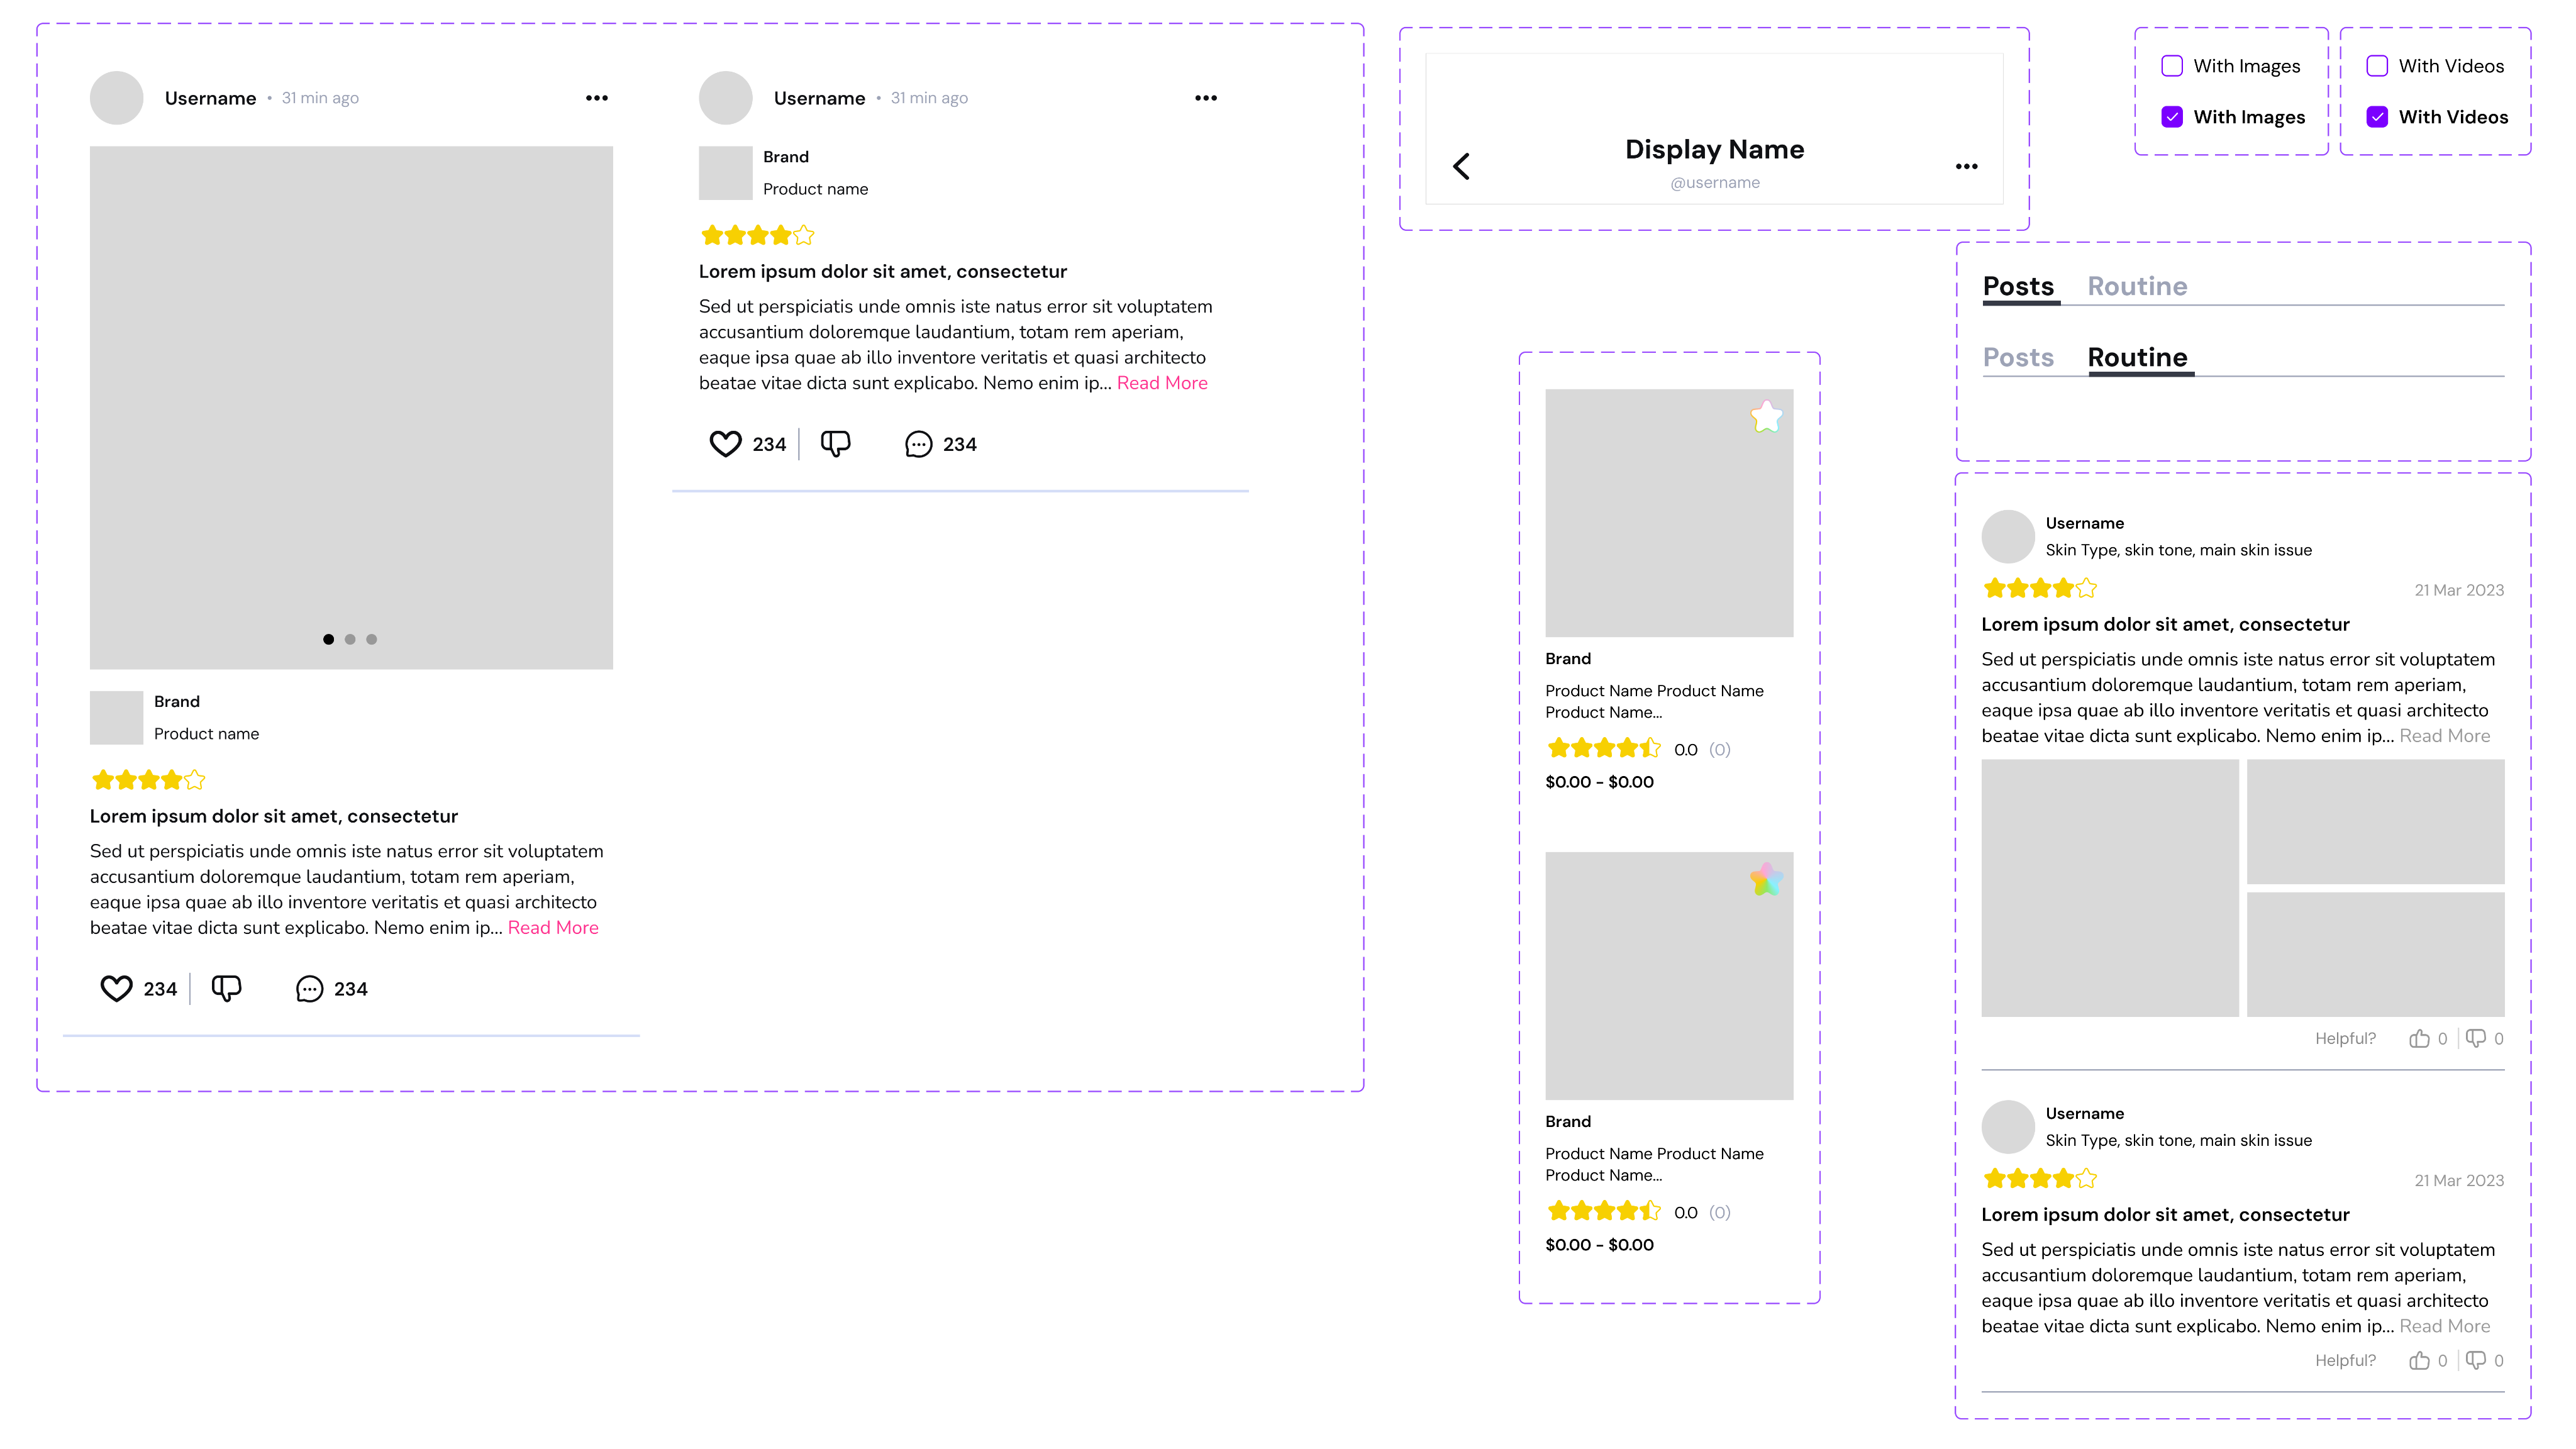Click thumbs-up on the first Helpful review
This screenshot has height=1449, width=2576.
(x=2419, y=1038)
